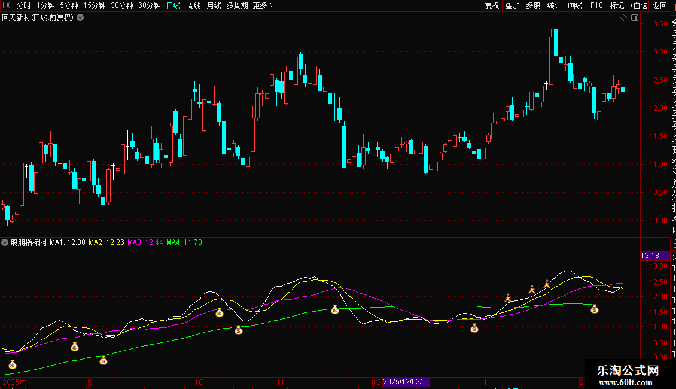The image size is (676, 389).
Task: Switch to 周线 weekly chart
Action: [194, 5]
